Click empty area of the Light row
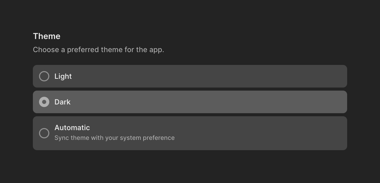Screen dimensions: 380x183 tap(205, 76)
